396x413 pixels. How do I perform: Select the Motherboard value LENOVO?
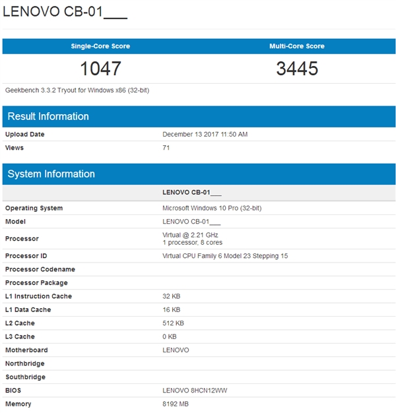click(x=176, y=350)
